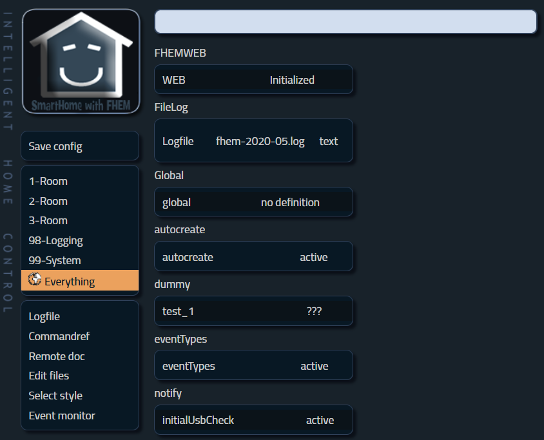544x440 pixels.
Task: Open the WEB device details
Action: 174,80
